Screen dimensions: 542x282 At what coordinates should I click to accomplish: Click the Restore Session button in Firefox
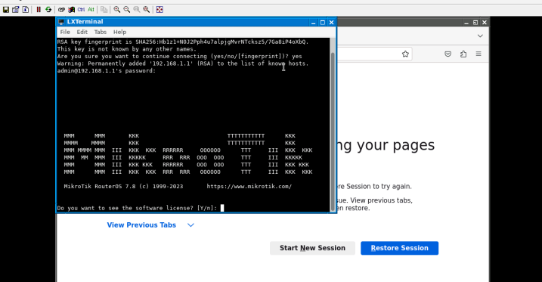point(400,248)
